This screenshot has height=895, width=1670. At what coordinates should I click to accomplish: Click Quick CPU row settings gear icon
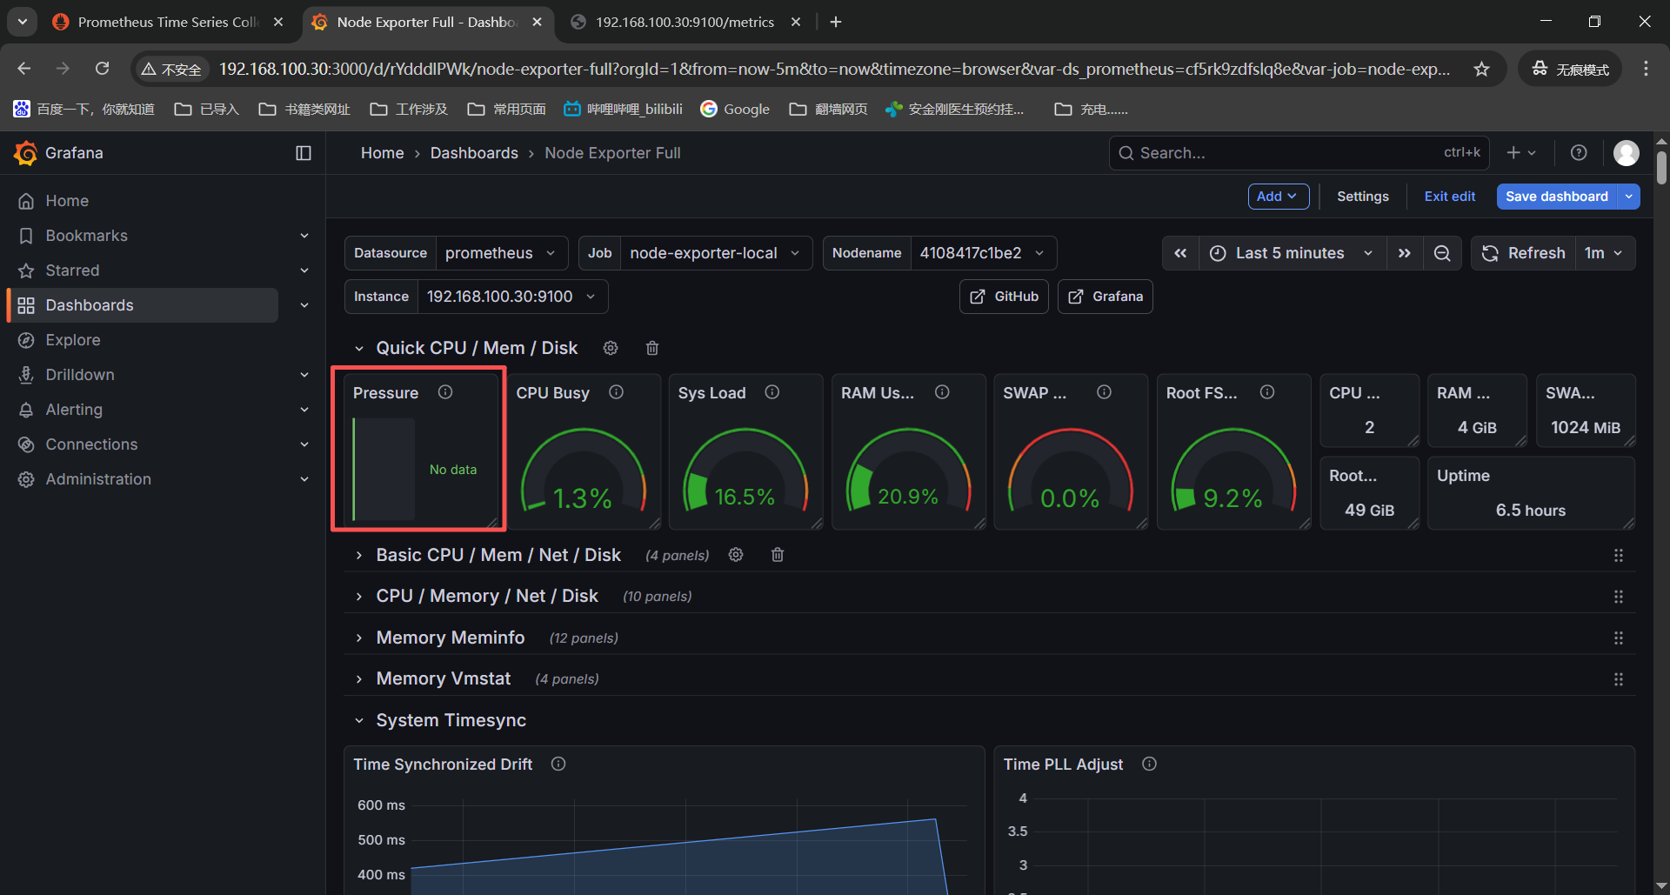tap(611, 348)
